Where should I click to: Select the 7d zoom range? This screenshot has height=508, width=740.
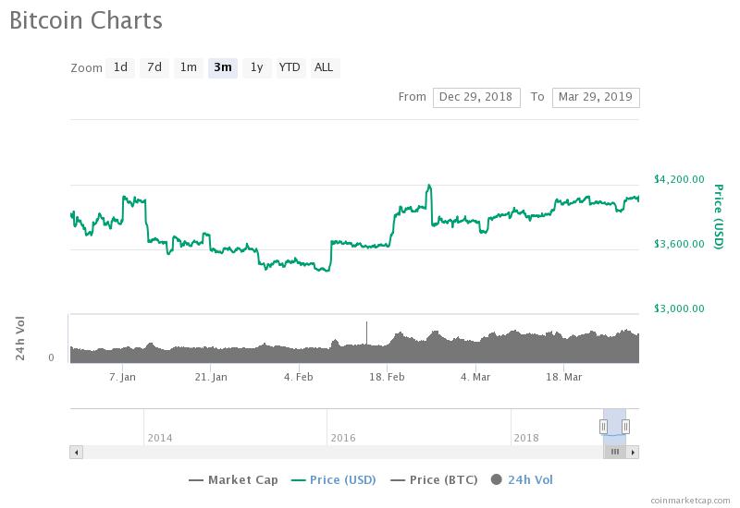tap(154, 67)
